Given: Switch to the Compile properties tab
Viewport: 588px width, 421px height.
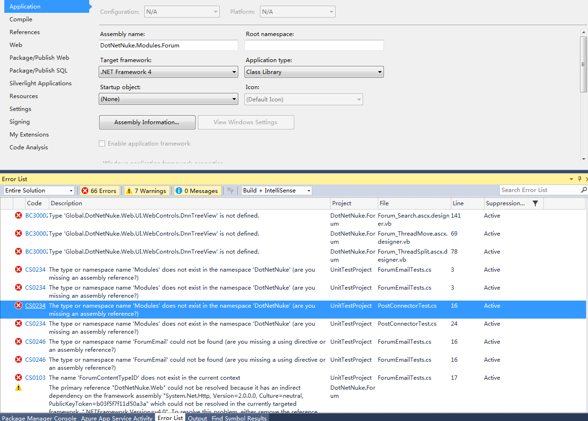Looking at the screenshot, I should 21,19.
